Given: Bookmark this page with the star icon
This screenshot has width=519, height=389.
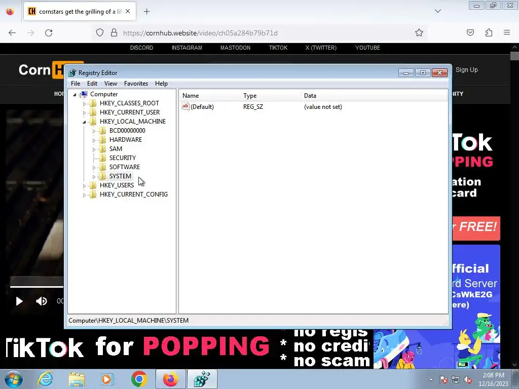Looking at the screenshot, I should (x=419, y=32).
